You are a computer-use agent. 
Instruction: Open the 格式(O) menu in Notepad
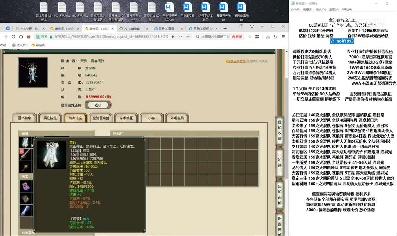coord(320,10)
